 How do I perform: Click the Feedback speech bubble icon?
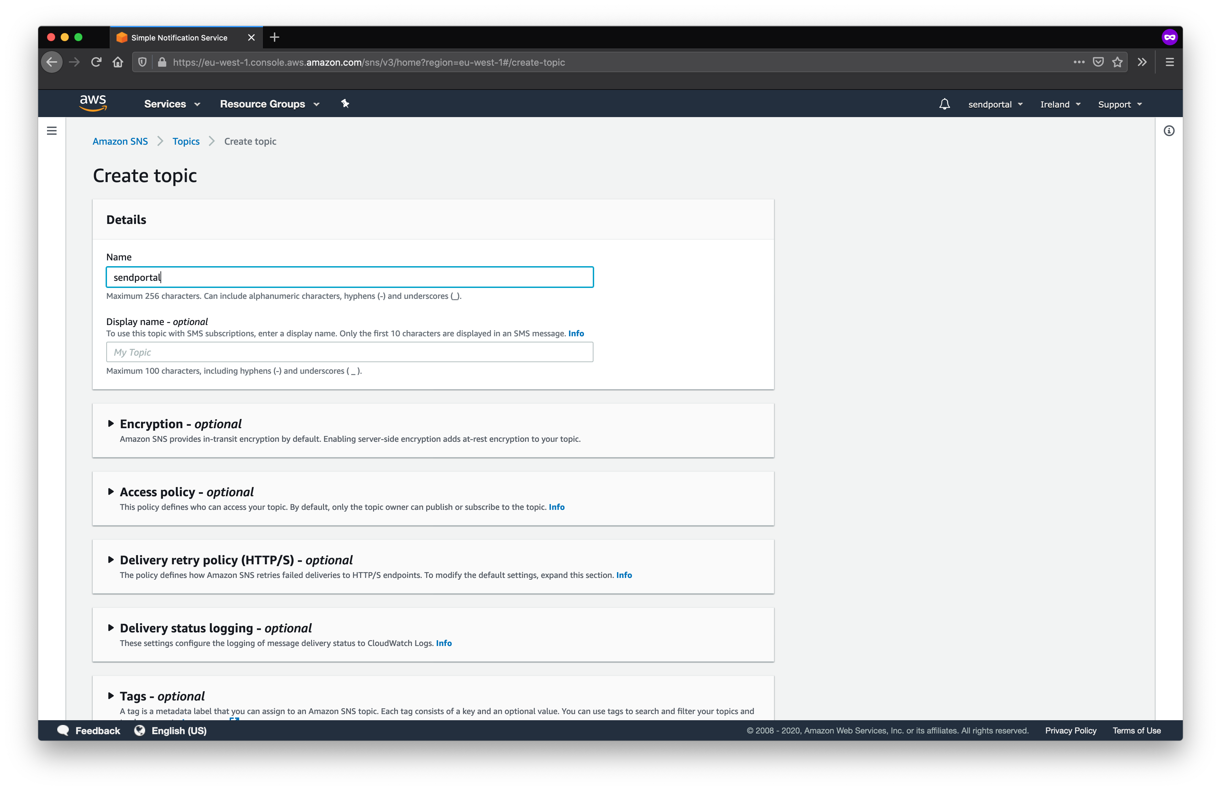63,730
